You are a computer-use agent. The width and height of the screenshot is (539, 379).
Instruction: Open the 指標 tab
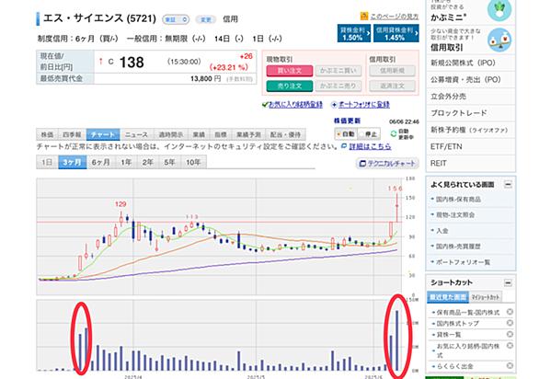tap(221, 134)
